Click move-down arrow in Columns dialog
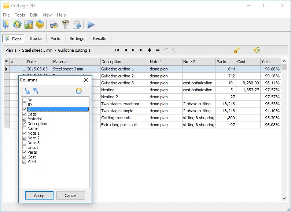Screen dimensions: 291x212 pos(28,91)
